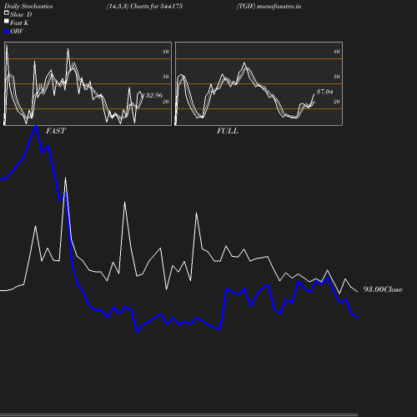This screenshot has width=417, height=417.
Task: Click the '(TGIF) munafasutra.in' label
Action: point(269,7)
